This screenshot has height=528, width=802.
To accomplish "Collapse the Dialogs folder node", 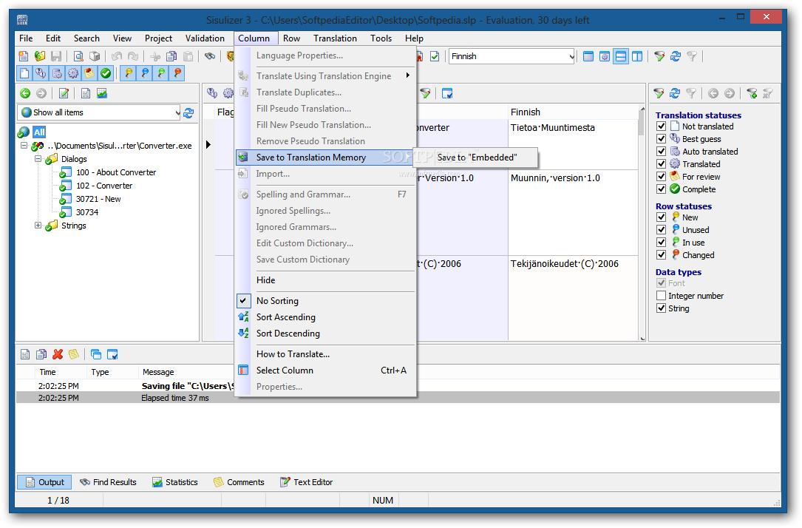I will click(38, 159).
